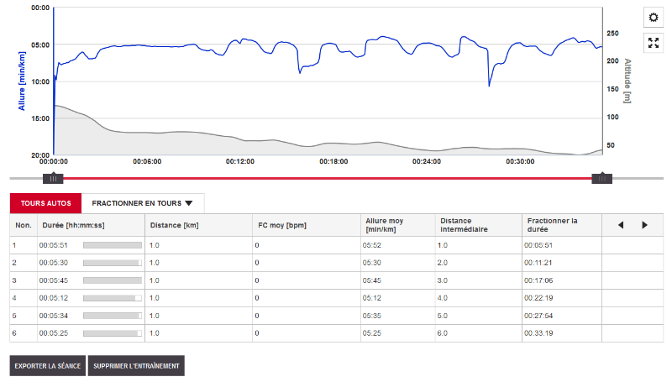The height and width of the screenshot is (382, 672).
Task: Click Supprimer l'entraînement button
Action: click(136, 366)
